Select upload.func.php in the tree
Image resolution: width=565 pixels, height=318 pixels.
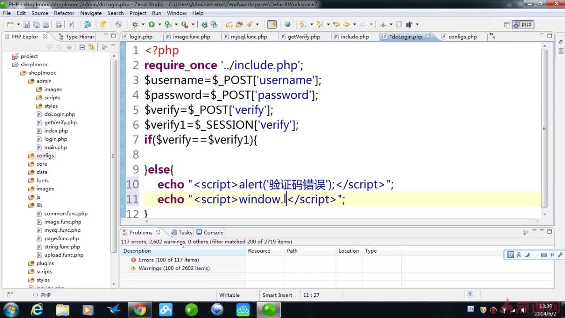coord(64,255)
